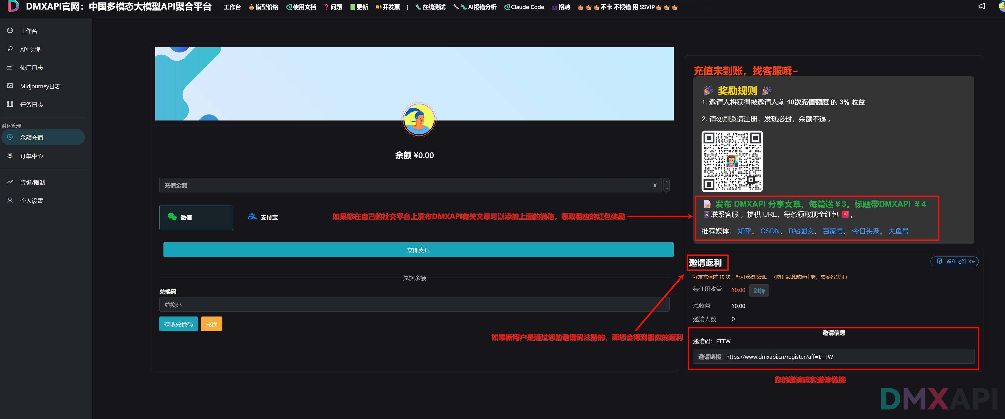Select 微信 as payment method
Screen dimensions: 1005x419
196,218
